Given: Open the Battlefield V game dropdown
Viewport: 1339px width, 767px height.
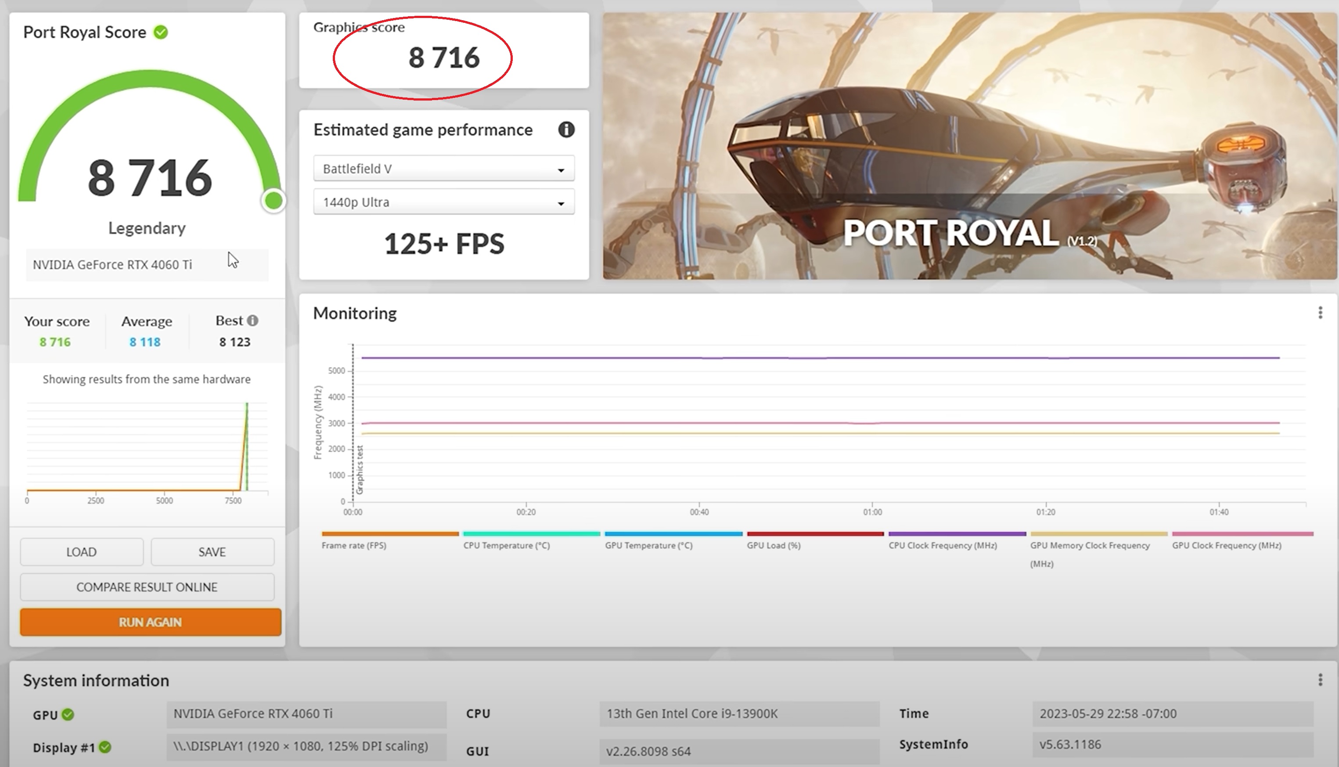Looking at the screenshot, I should (x=443, y=169).
